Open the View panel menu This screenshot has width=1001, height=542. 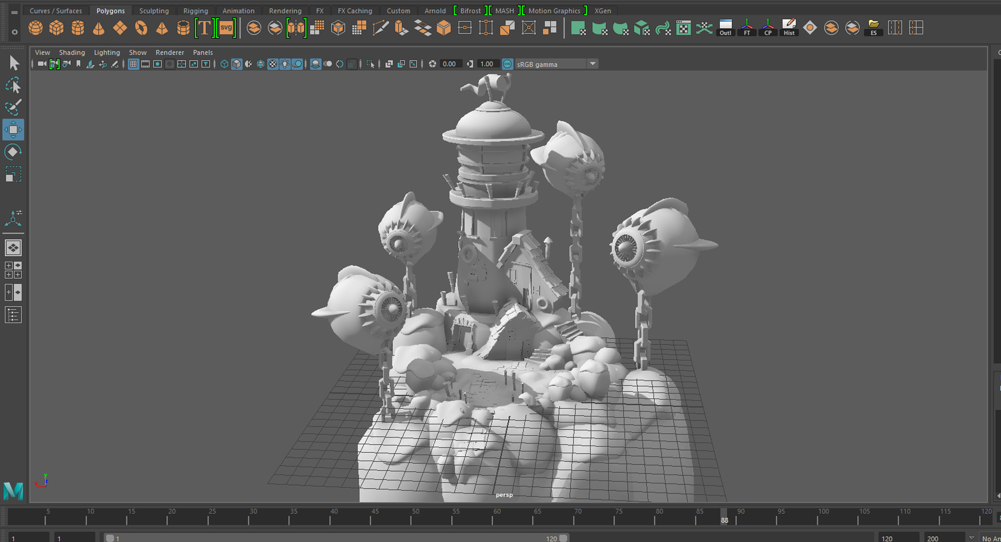(x=42, y=53)
